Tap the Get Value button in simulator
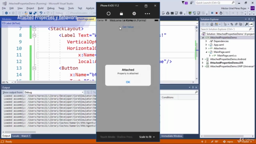Screen dimensions: 256x144 point(128,27)
